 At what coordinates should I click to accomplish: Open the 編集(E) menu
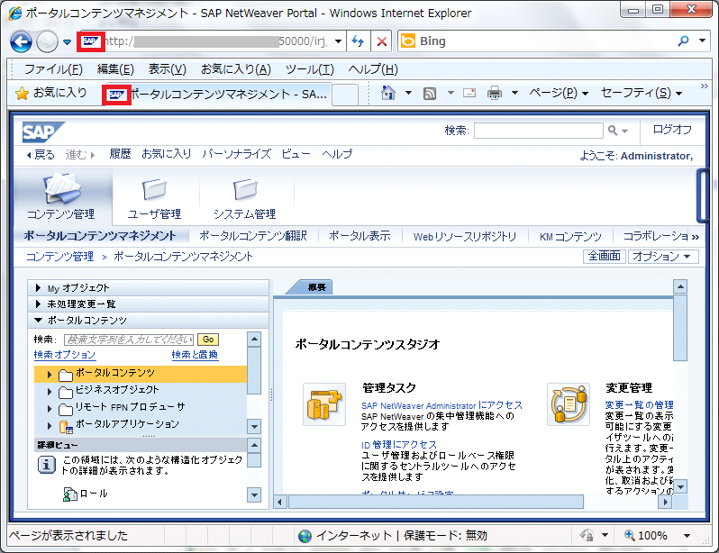(x=115, y=69)
